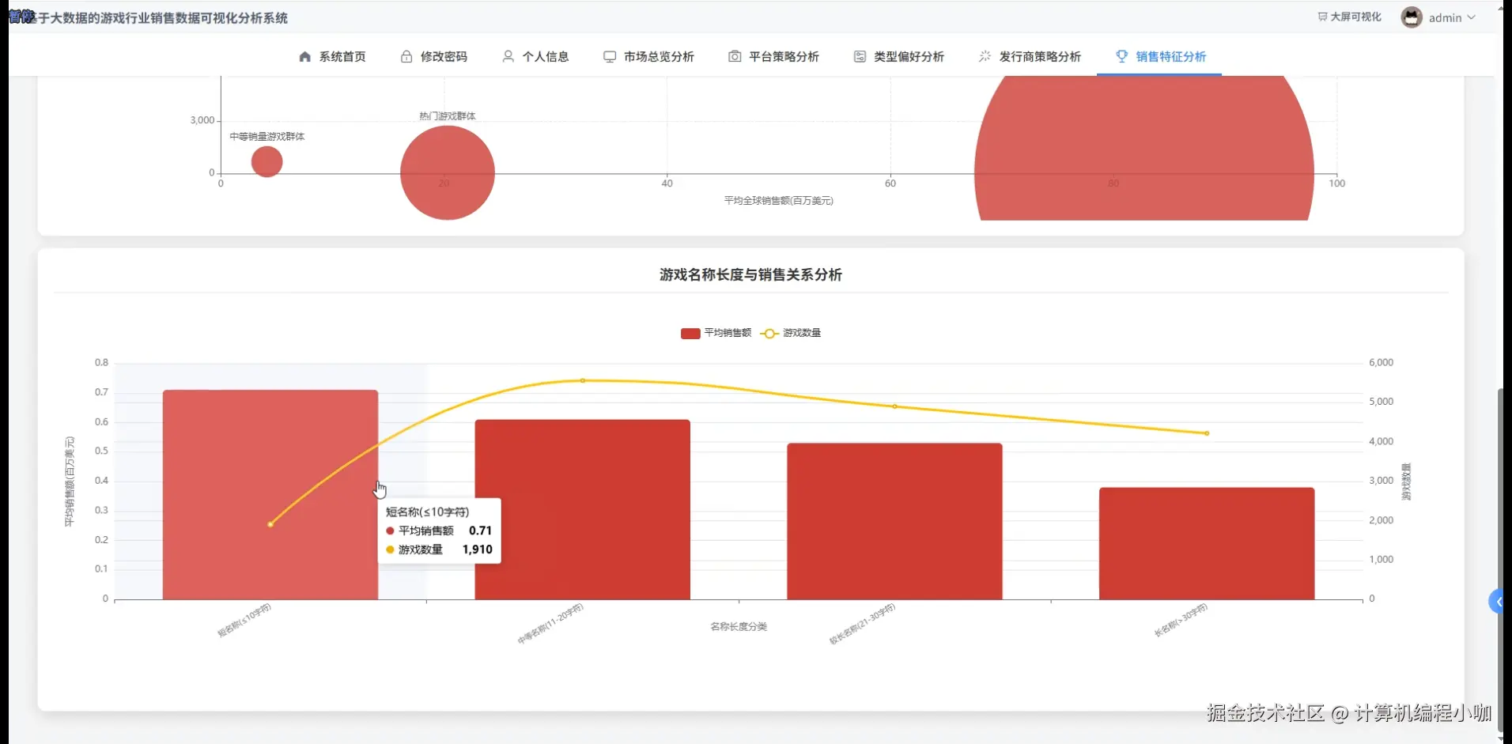
Task: Click the loading icon beside 发行商策略分析
Action: pos(985,56)
